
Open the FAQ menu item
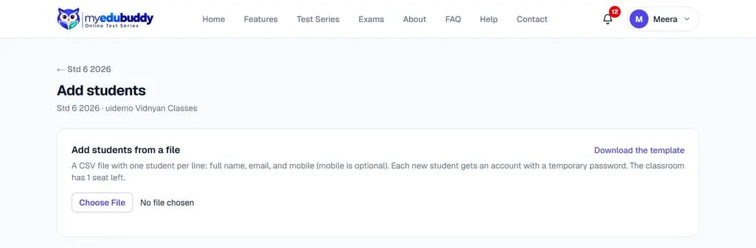tap(453, 19)
